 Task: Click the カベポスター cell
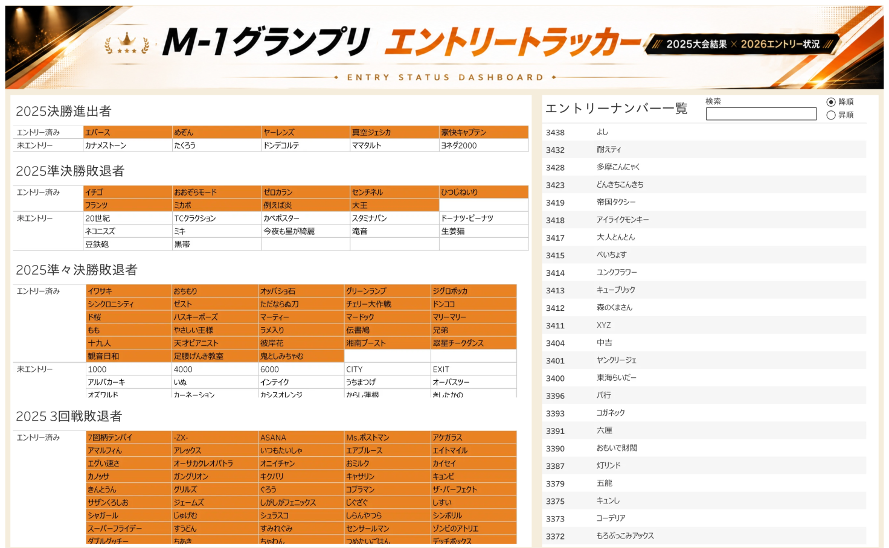click(306, 218)
